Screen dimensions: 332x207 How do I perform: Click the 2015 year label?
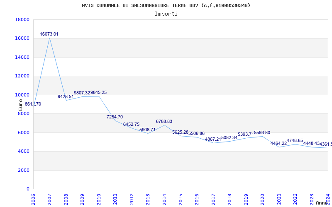[x=181, y=199]
